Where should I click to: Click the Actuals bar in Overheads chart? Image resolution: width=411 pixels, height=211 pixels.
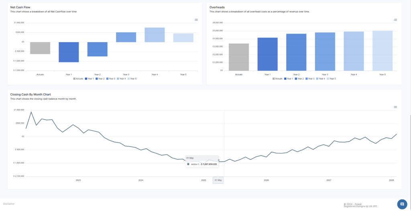[x=239, y=57]
